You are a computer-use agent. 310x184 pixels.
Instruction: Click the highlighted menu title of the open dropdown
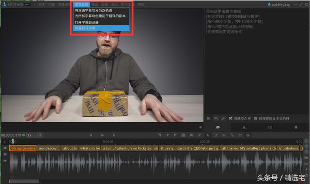82,4
